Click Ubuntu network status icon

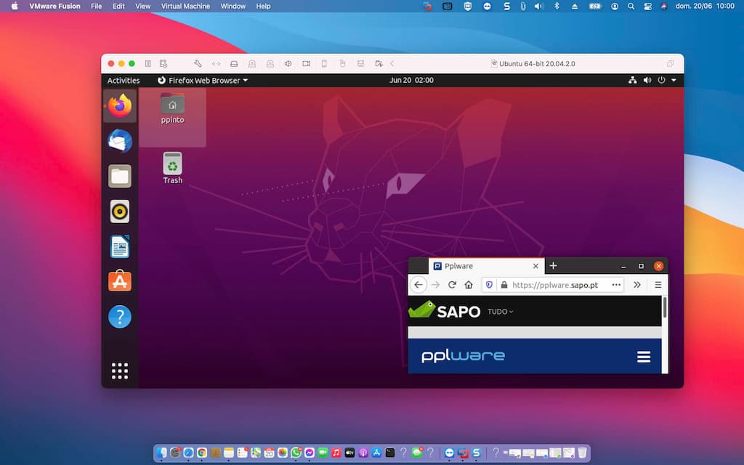633,80
